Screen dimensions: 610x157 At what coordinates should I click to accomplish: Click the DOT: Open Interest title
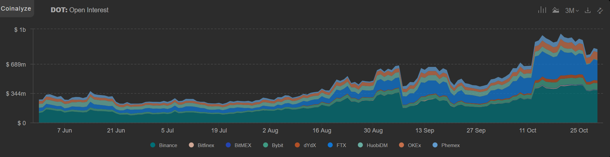[x=80, y=10]
